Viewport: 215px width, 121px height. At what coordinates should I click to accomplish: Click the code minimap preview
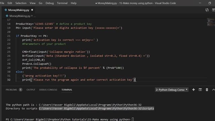pos(211,22)
